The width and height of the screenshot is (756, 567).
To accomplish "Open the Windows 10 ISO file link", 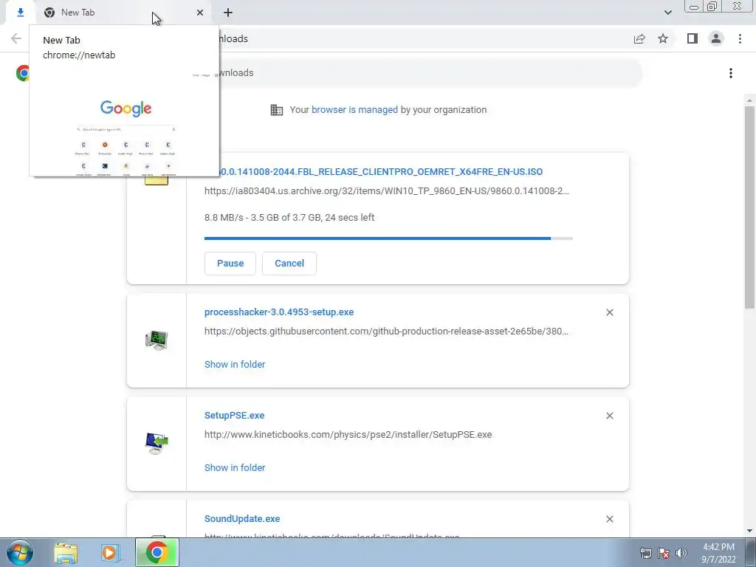I will pos(380,171).
